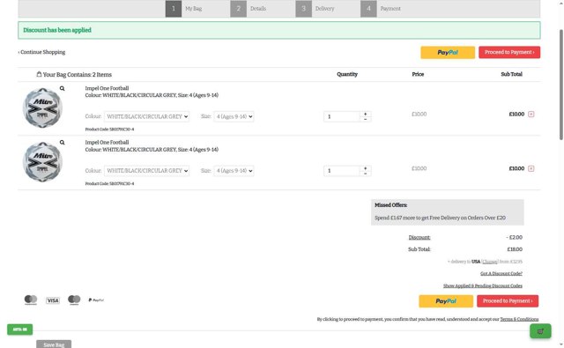Increase quantity of the first football
Screen dimensions: 564x348
(366, 114)
